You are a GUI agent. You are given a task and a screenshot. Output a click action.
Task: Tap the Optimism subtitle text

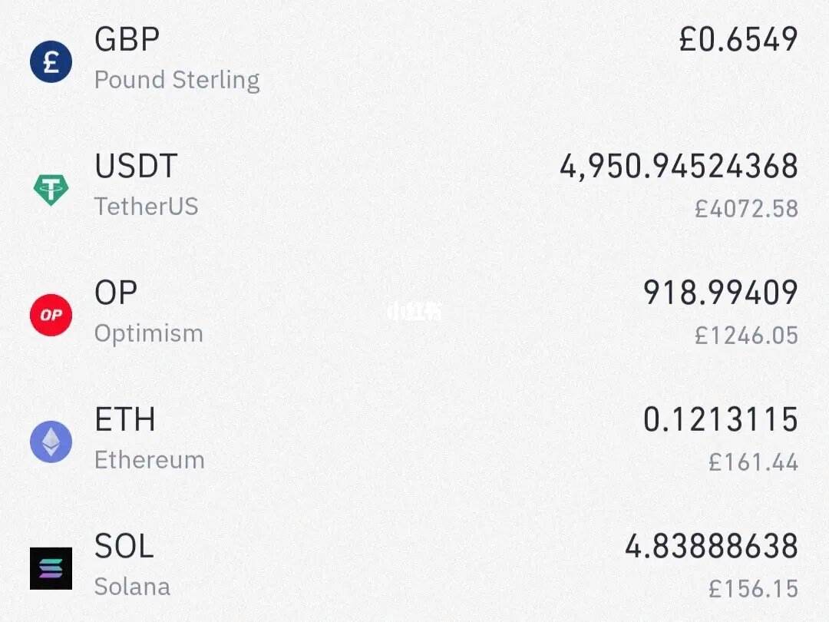[x=149, y=334]
